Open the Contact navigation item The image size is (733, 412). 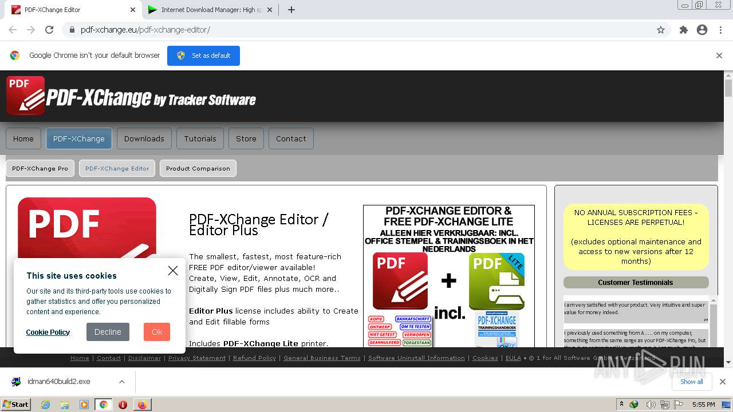[291, 138]
